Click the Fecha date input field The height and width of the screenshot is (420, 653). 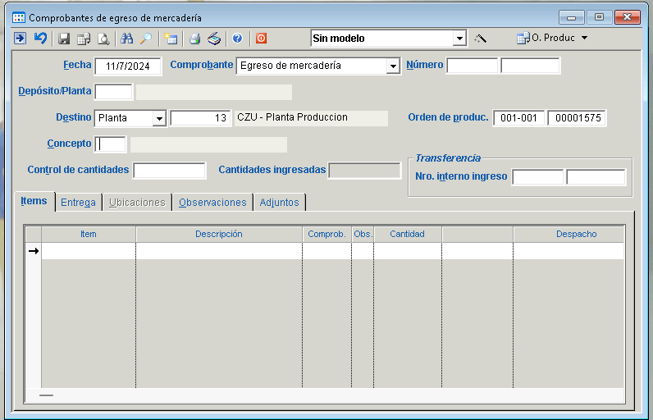coord(130,66)
